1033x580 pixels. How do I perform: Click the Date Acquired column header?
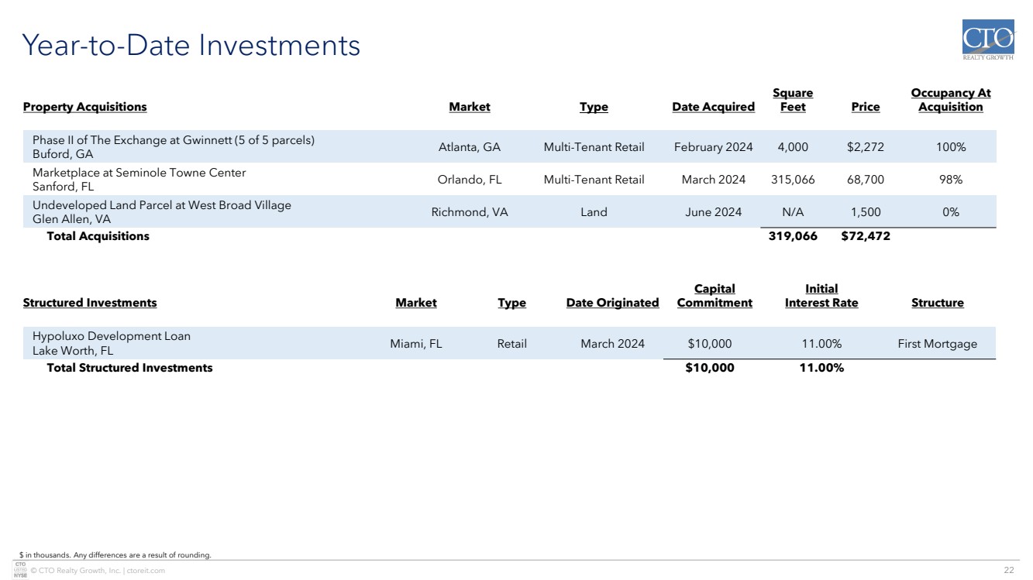[713, 107]
